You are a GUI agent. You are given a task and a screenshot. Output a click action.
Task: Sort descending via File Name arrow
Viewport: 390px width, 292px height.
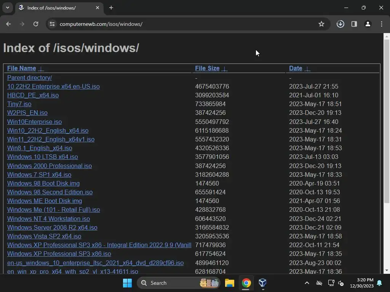(x=41, y=69)
